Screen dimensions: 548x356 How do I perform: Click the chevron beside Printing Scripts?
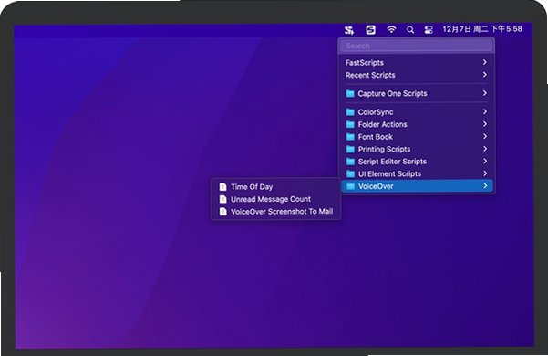tap(485, 149)
